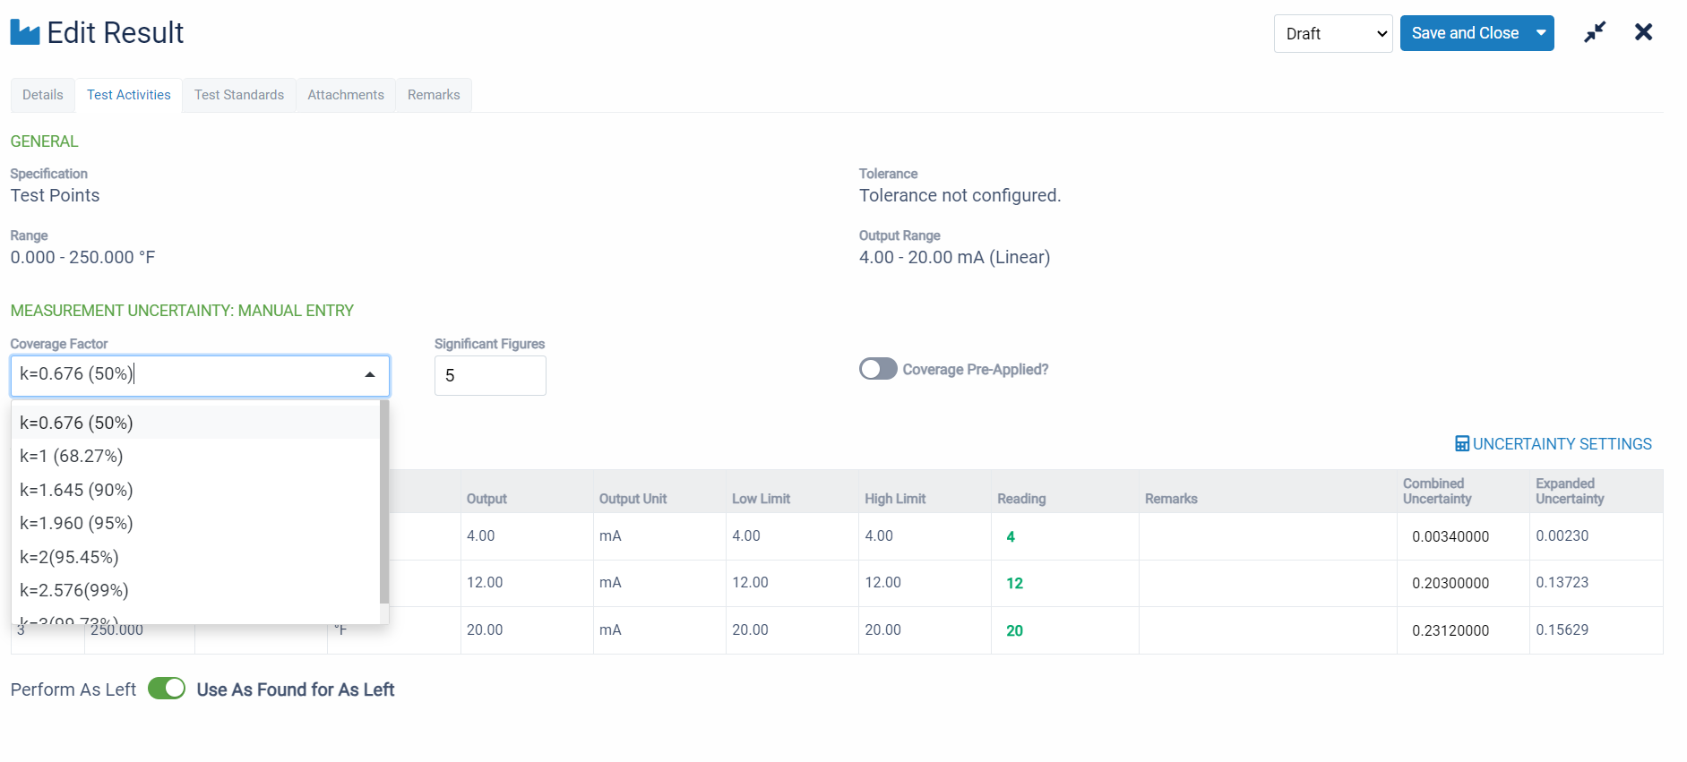Go to the Attachments tab
This screenshot has height=762, width=1687.
[x=346, y=95]
